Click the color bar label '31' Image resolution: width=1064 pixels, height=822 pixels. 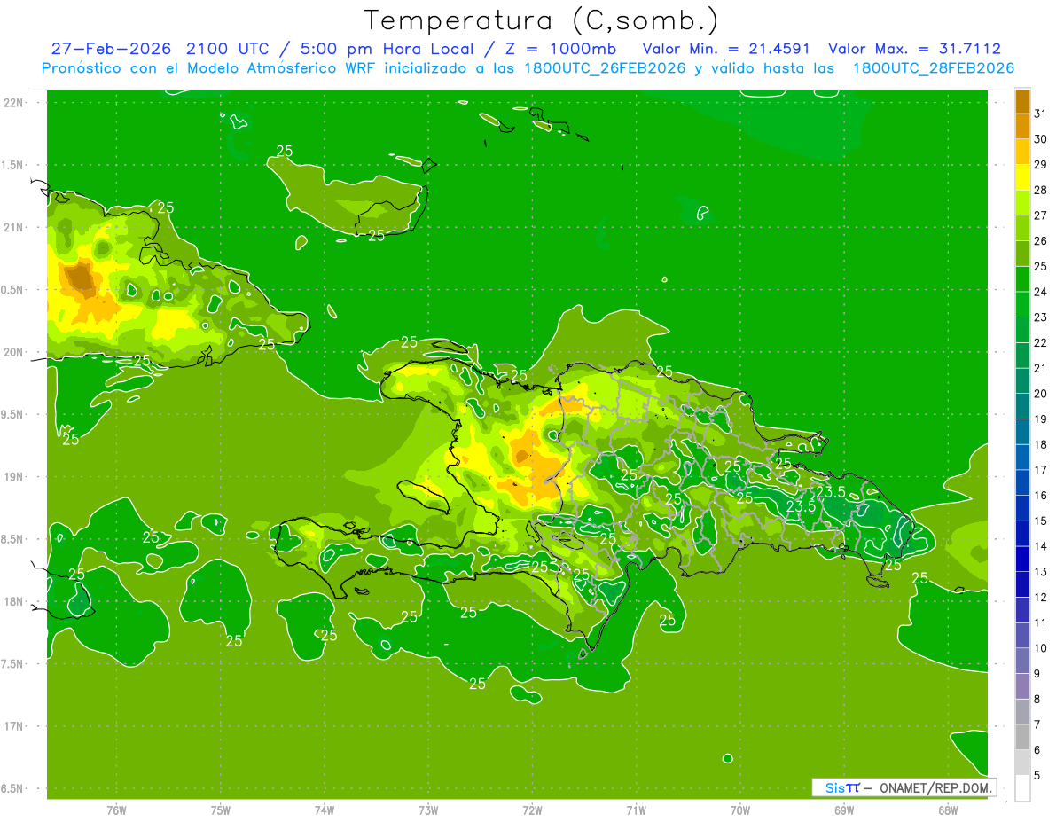[x=1041, y=114]
